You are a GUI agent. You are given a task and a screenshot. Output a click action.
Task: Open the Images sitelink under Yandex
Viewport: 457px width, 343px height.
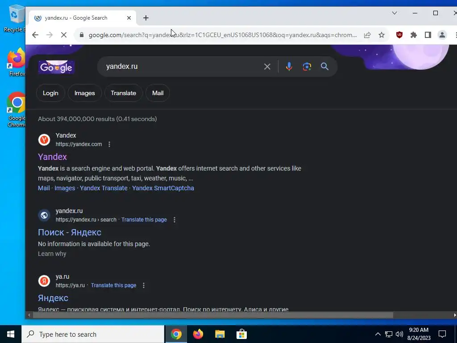click(x=65, y=188)
